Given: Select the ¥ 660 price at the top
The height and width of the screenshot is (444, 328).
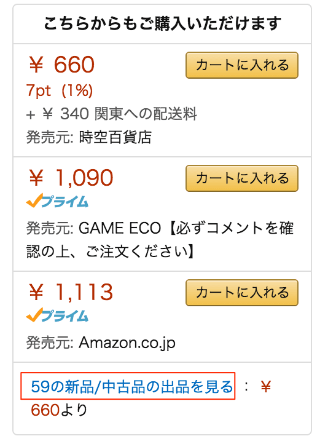Looking at the screenshot, I should 61,65.
